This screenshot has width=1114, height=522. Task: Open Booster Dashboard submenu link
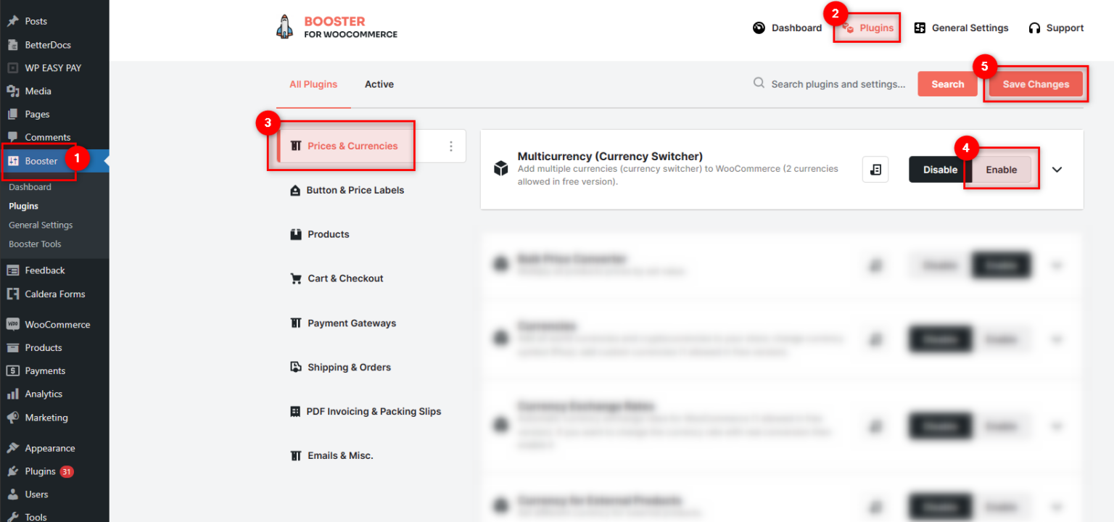(x=30, y=187)
